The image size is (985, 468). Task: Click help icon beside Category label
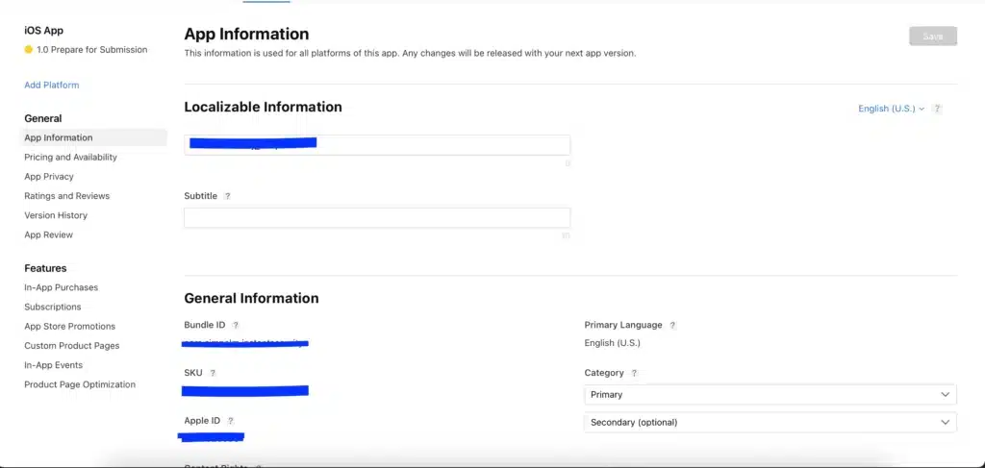pyautogui.click(x=634, y=373)
